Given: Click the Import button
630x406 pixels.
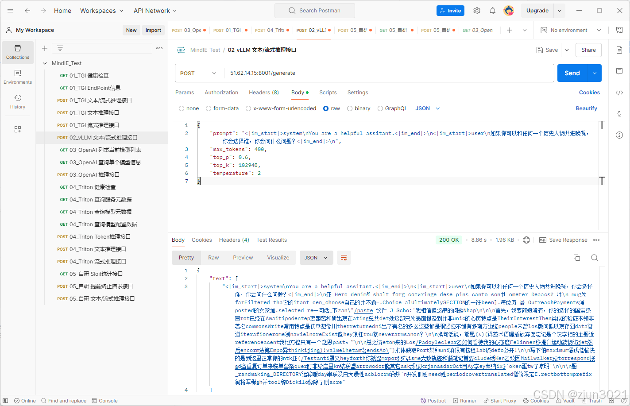Looking at the screenshot, I should (x=153, y=30).
